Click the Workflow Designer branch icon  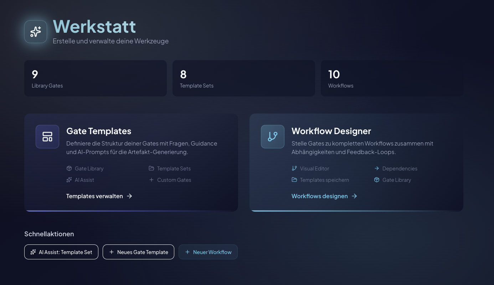pyautogui.click(x=273, y=137)
